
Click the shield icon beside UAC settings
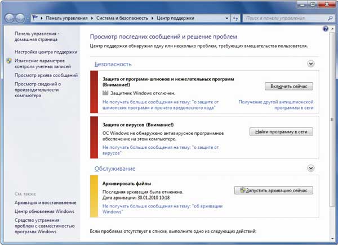tap(9, 61)
